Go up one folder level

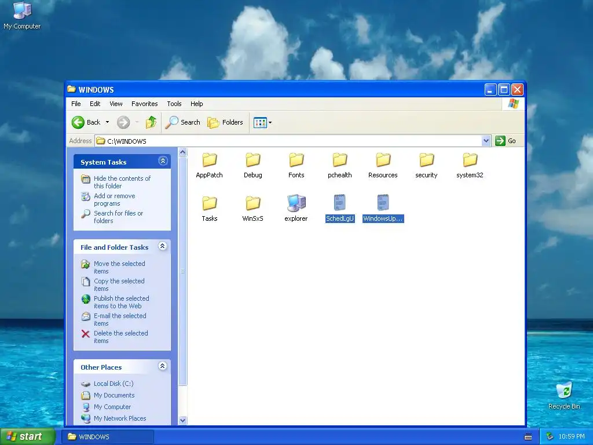(151, 122)
